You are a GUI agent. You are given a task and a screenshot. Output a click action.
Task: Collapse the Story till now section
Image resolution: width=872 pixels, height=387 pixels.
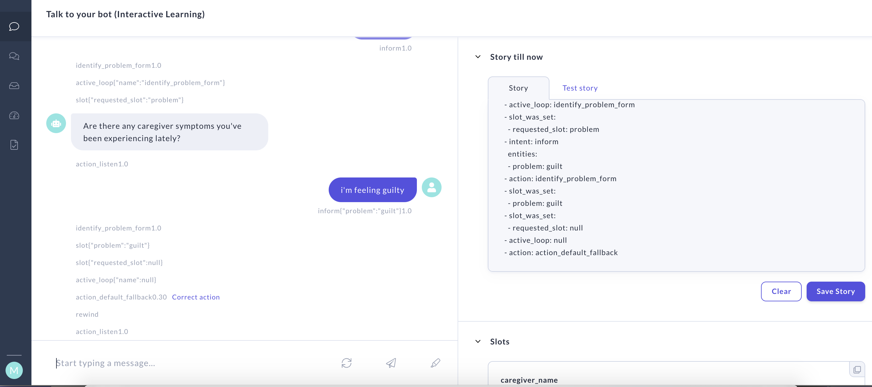click(478, 56)
